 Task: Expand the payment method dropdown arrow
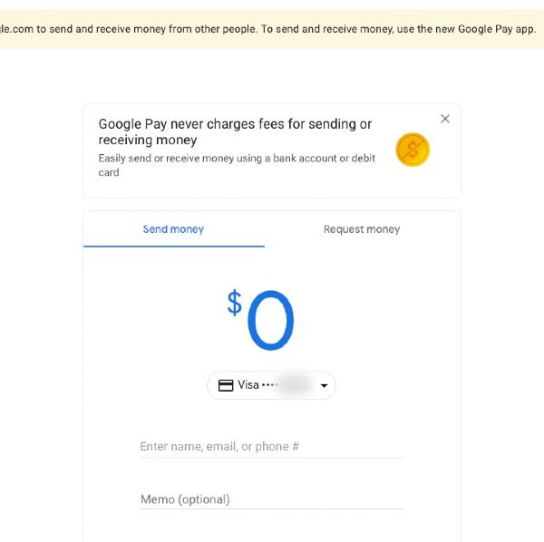coord(324,386)
